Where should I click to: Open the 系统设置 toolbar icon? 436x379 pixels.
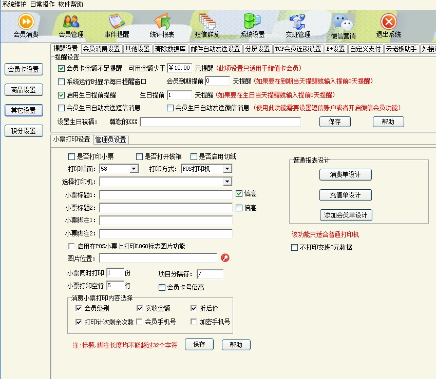point(252,22)
